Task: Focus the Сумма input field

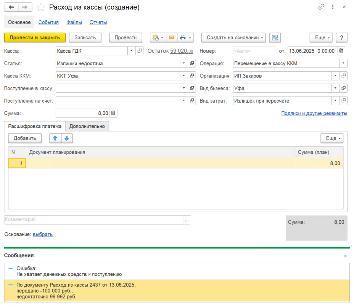Action: point(83,113)
